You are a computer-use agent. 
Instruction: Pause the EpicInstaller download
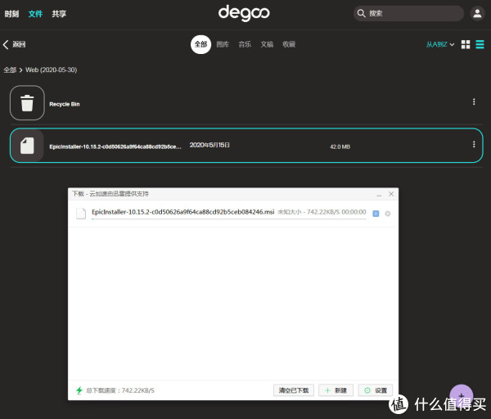click(376, 214)
